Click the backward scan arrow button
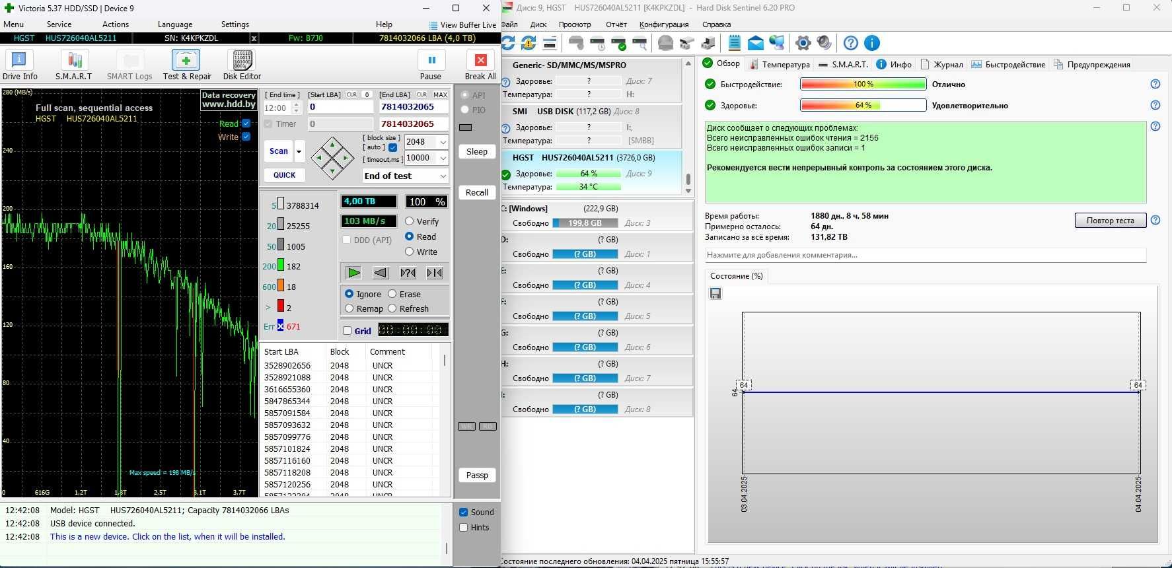This screenshot has width=1172, height=568. (381, 273)
